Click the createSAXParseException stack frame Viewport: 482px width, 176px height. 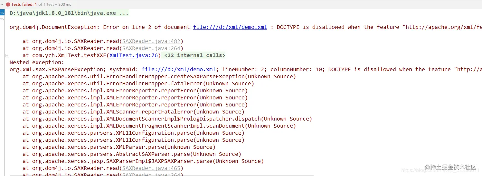point(159,76)
